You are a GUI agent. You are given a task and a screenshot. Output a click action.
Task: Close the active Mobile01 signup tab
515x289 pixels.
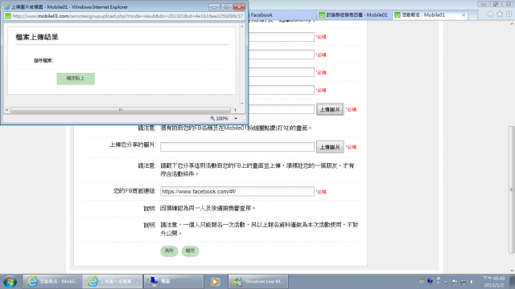(x=463, y=15)
